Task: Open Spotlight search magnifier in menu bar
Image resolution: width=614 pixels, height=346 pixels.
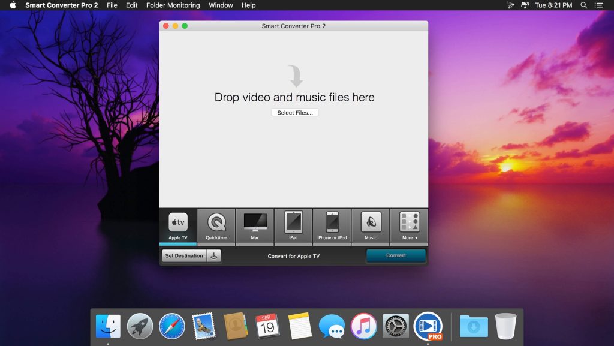Action: (583, 5)
